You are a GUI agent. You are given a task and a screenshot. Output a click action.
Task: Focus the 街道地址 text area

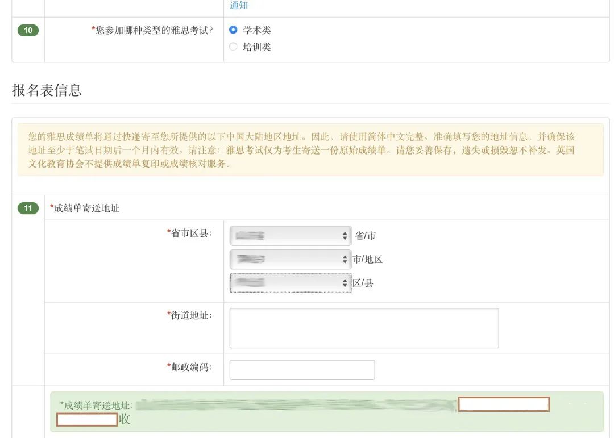pos(364,328)
